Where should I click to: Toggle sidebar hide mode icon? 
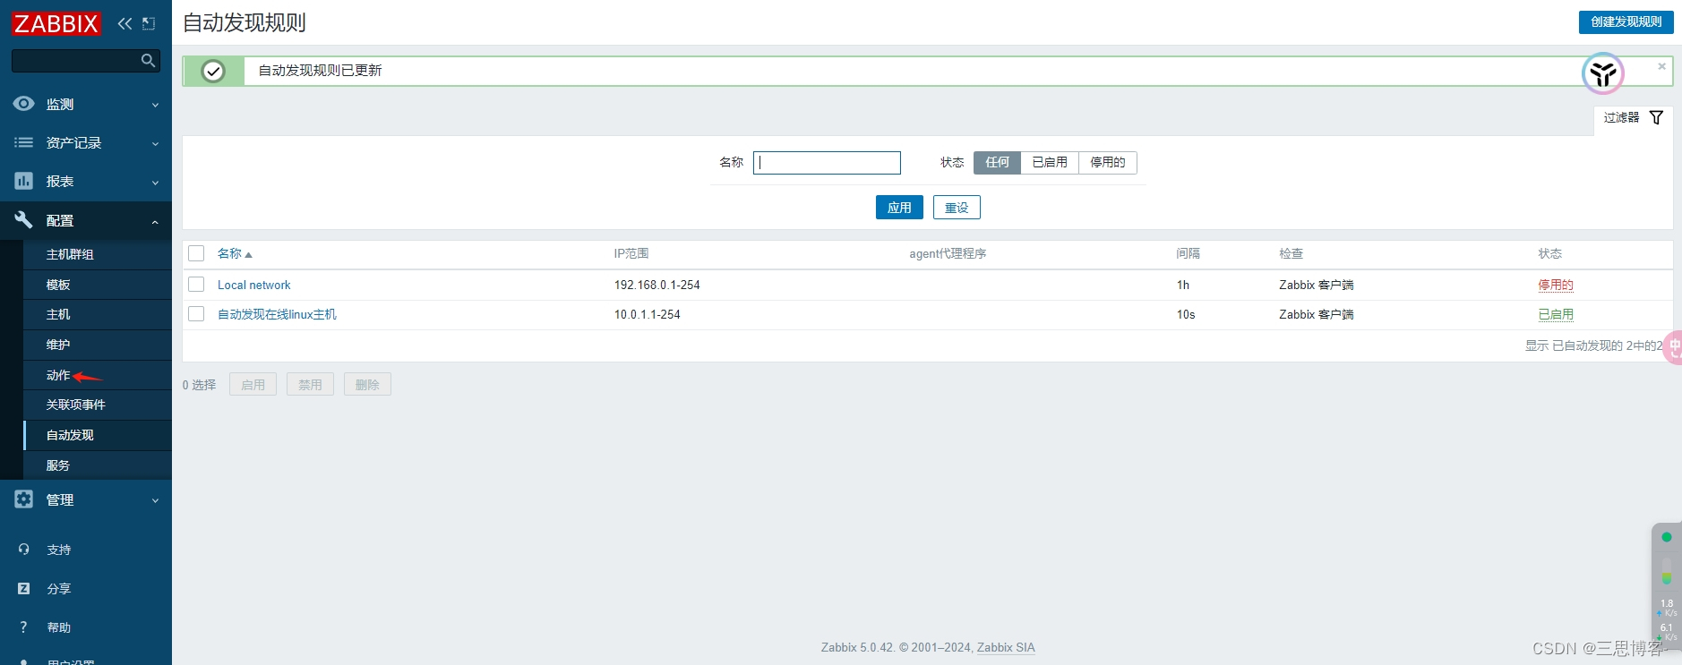149,24
